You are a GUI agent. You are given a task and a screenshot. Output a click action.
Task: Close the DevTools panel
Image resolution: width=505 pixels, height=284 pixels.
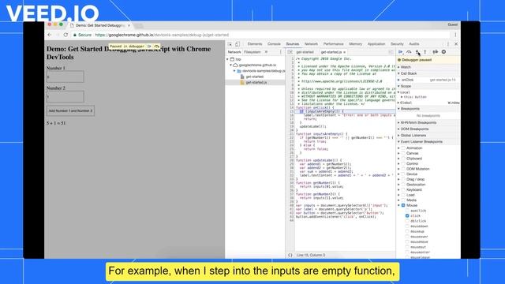coord(456,44)
